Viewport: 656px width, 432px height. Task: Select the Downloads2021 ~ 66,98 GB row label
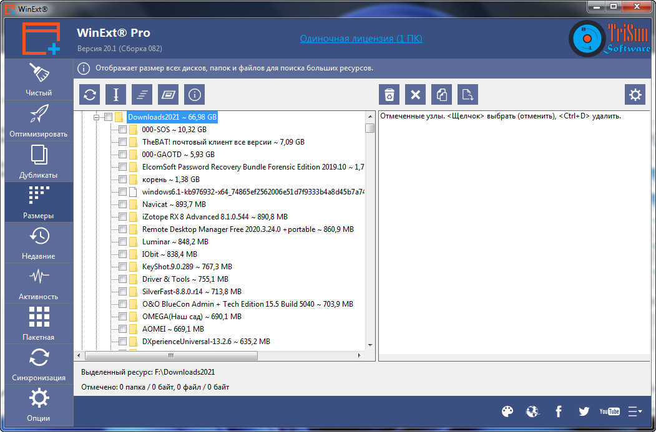(172, 117)
